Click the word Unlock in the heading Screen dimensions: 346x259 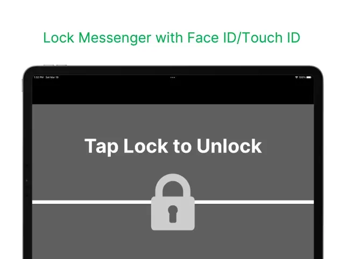pyautogui.click(x=229, y=146)
